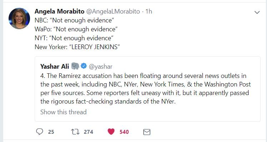Click the blue verified badge icon
This screenshot has height=142, width=267.
click(x=84, y=66)
